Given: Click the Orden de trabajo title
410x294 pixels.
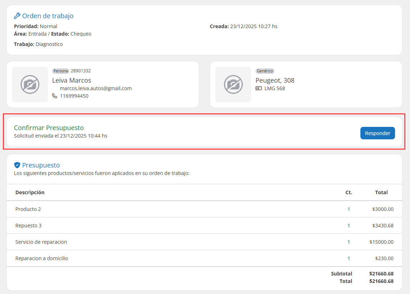Looking at the screenshot, I should click(x=48, y=16).
